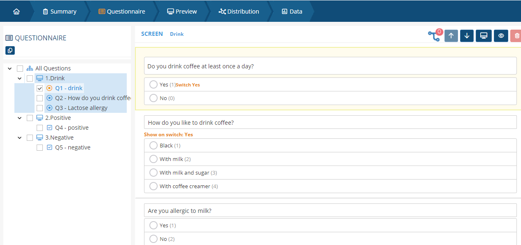Click the monitor screen settings icon

pyautogui.click(x=484, y=36)
